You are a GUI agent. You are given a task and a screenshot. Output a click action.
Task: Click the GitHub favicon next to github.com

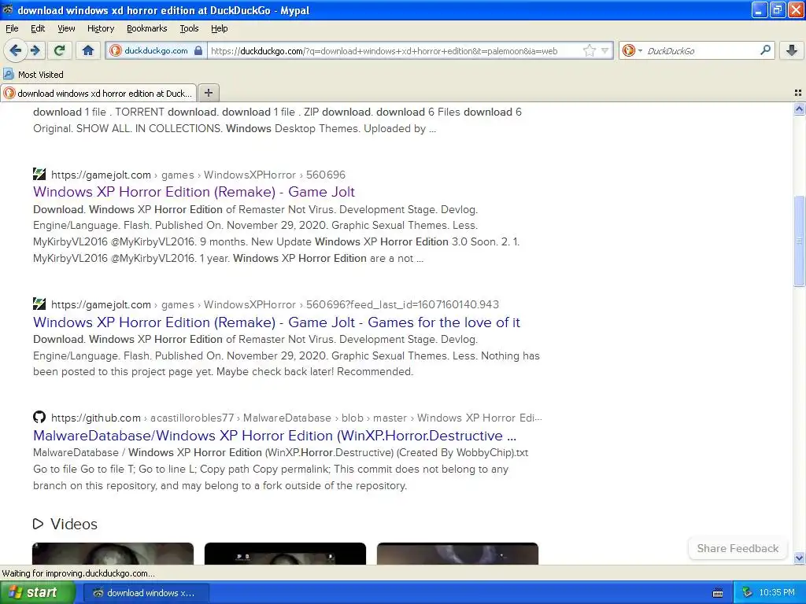39,417
